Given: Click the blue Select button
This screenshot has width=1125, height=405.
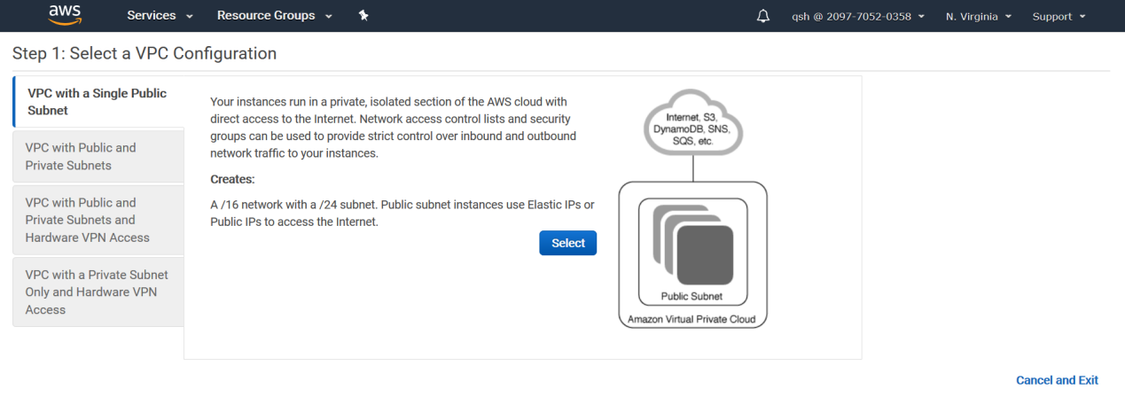Looking at the screenshot, I should coord(568,243).
